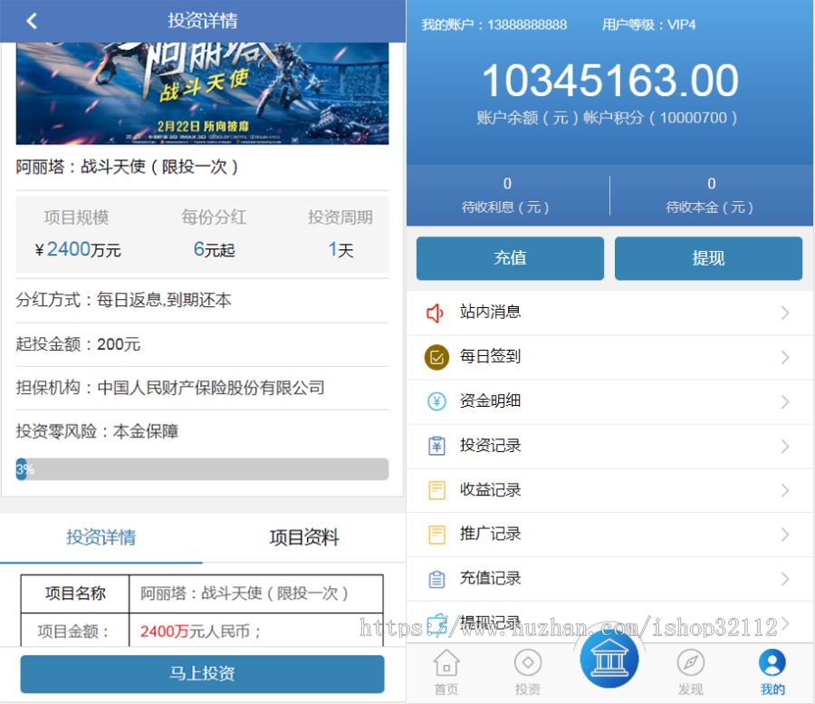Screen dimensions: 815x704
Task: Click the 3% progress bar
Action: [x=201, y=469]
